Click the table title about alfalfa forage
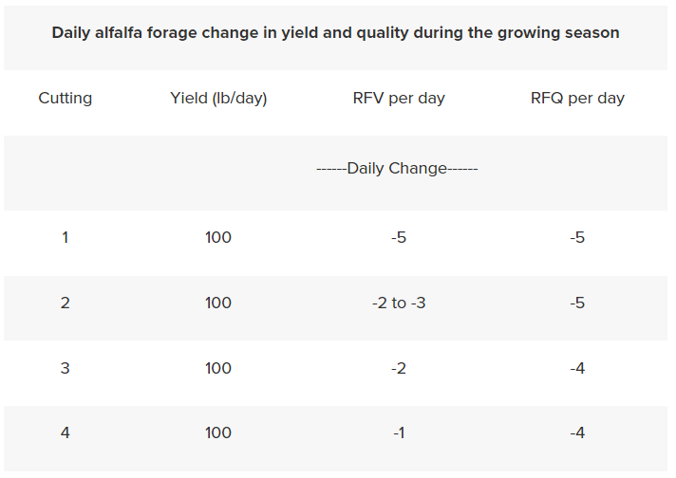 pos(335,33)
